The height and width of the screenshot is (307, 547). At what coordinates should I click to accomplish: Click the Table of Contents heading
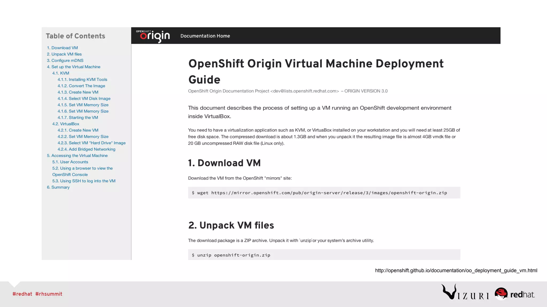pos(76,36)
